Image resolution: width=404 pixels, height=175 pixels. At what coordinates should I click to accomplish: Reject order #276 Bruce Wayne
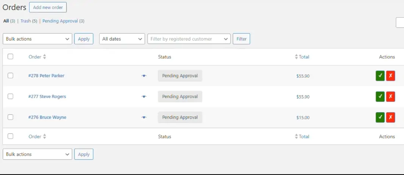(390, 117)
